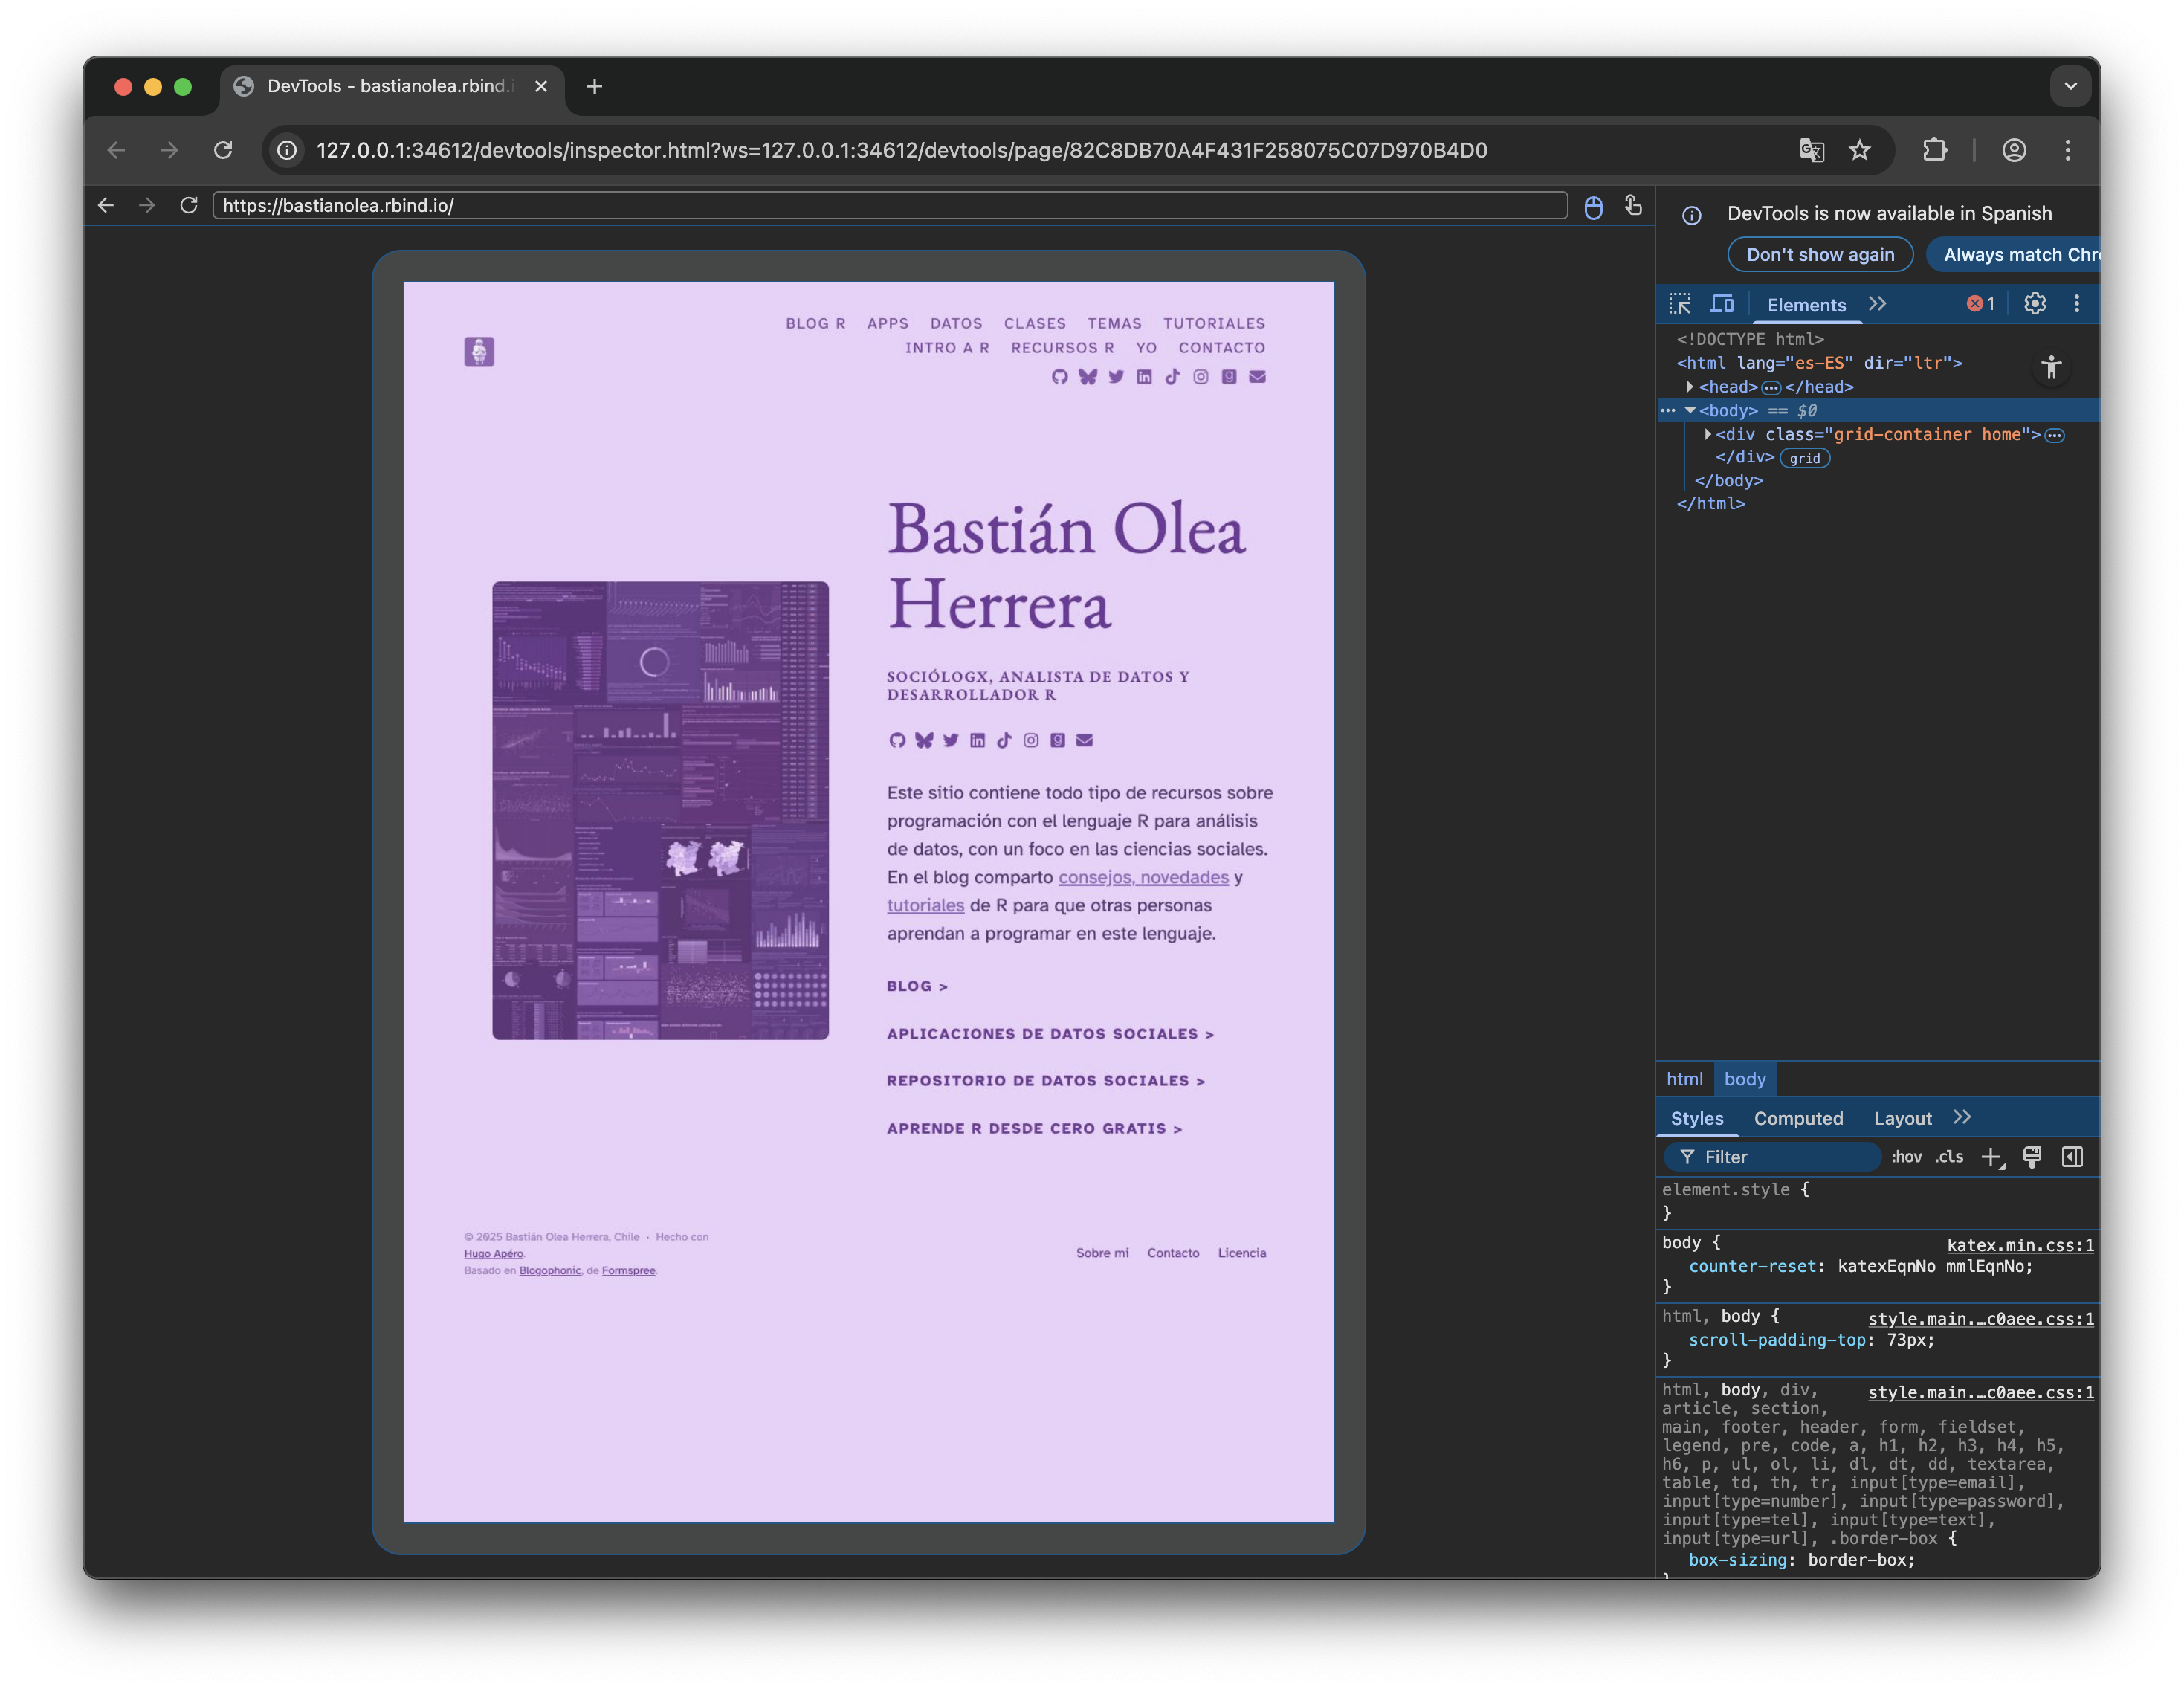The height and width of the screenshot is (1689, 2184).
Task: Activate the inspect element picker tool
Action: click(1680, 304)
